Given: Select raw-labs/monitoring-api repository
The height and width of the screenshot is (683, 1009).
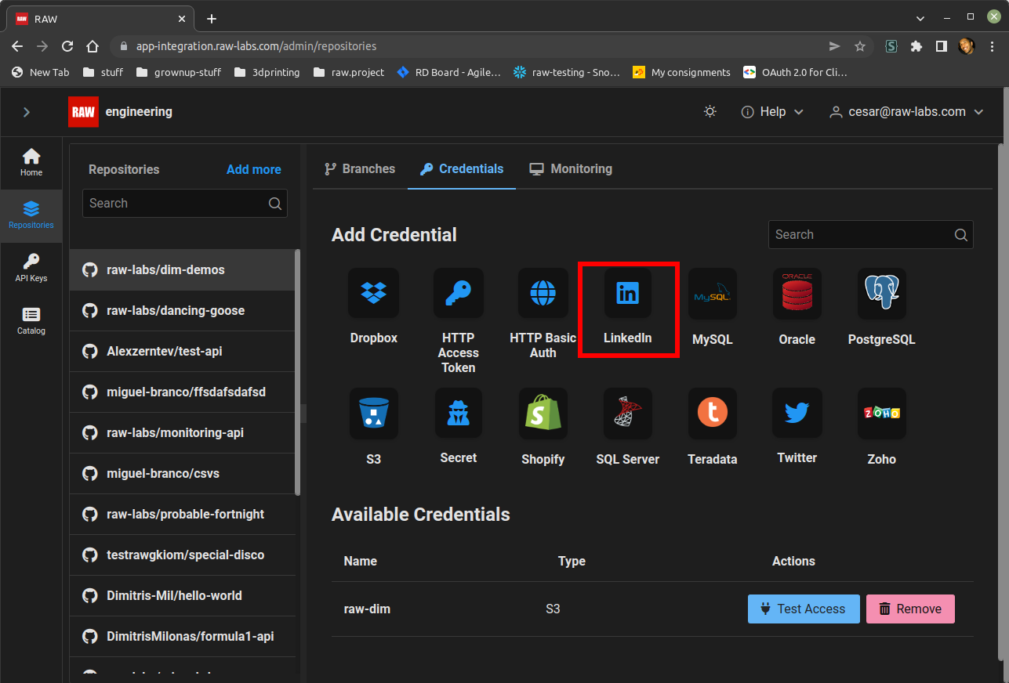Looking at the screenshot, I should click(183, 432).
